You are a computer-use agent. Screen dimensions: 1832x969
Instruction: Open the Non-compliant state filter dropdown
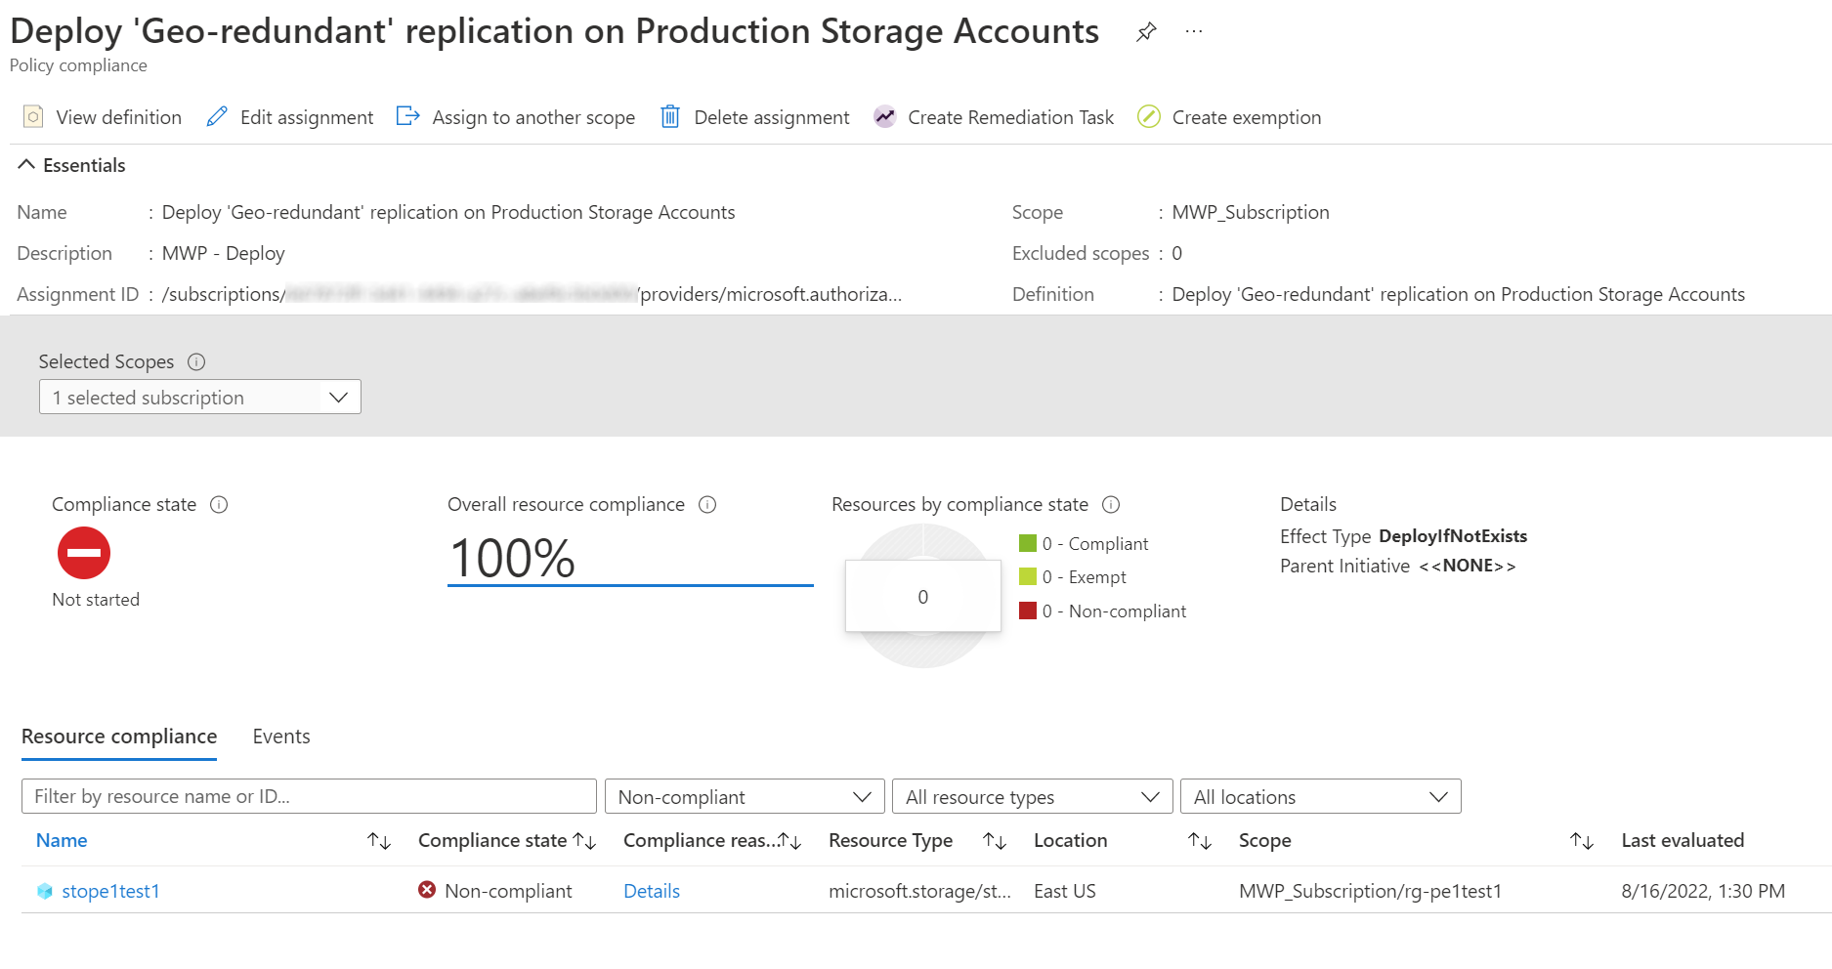745,797
